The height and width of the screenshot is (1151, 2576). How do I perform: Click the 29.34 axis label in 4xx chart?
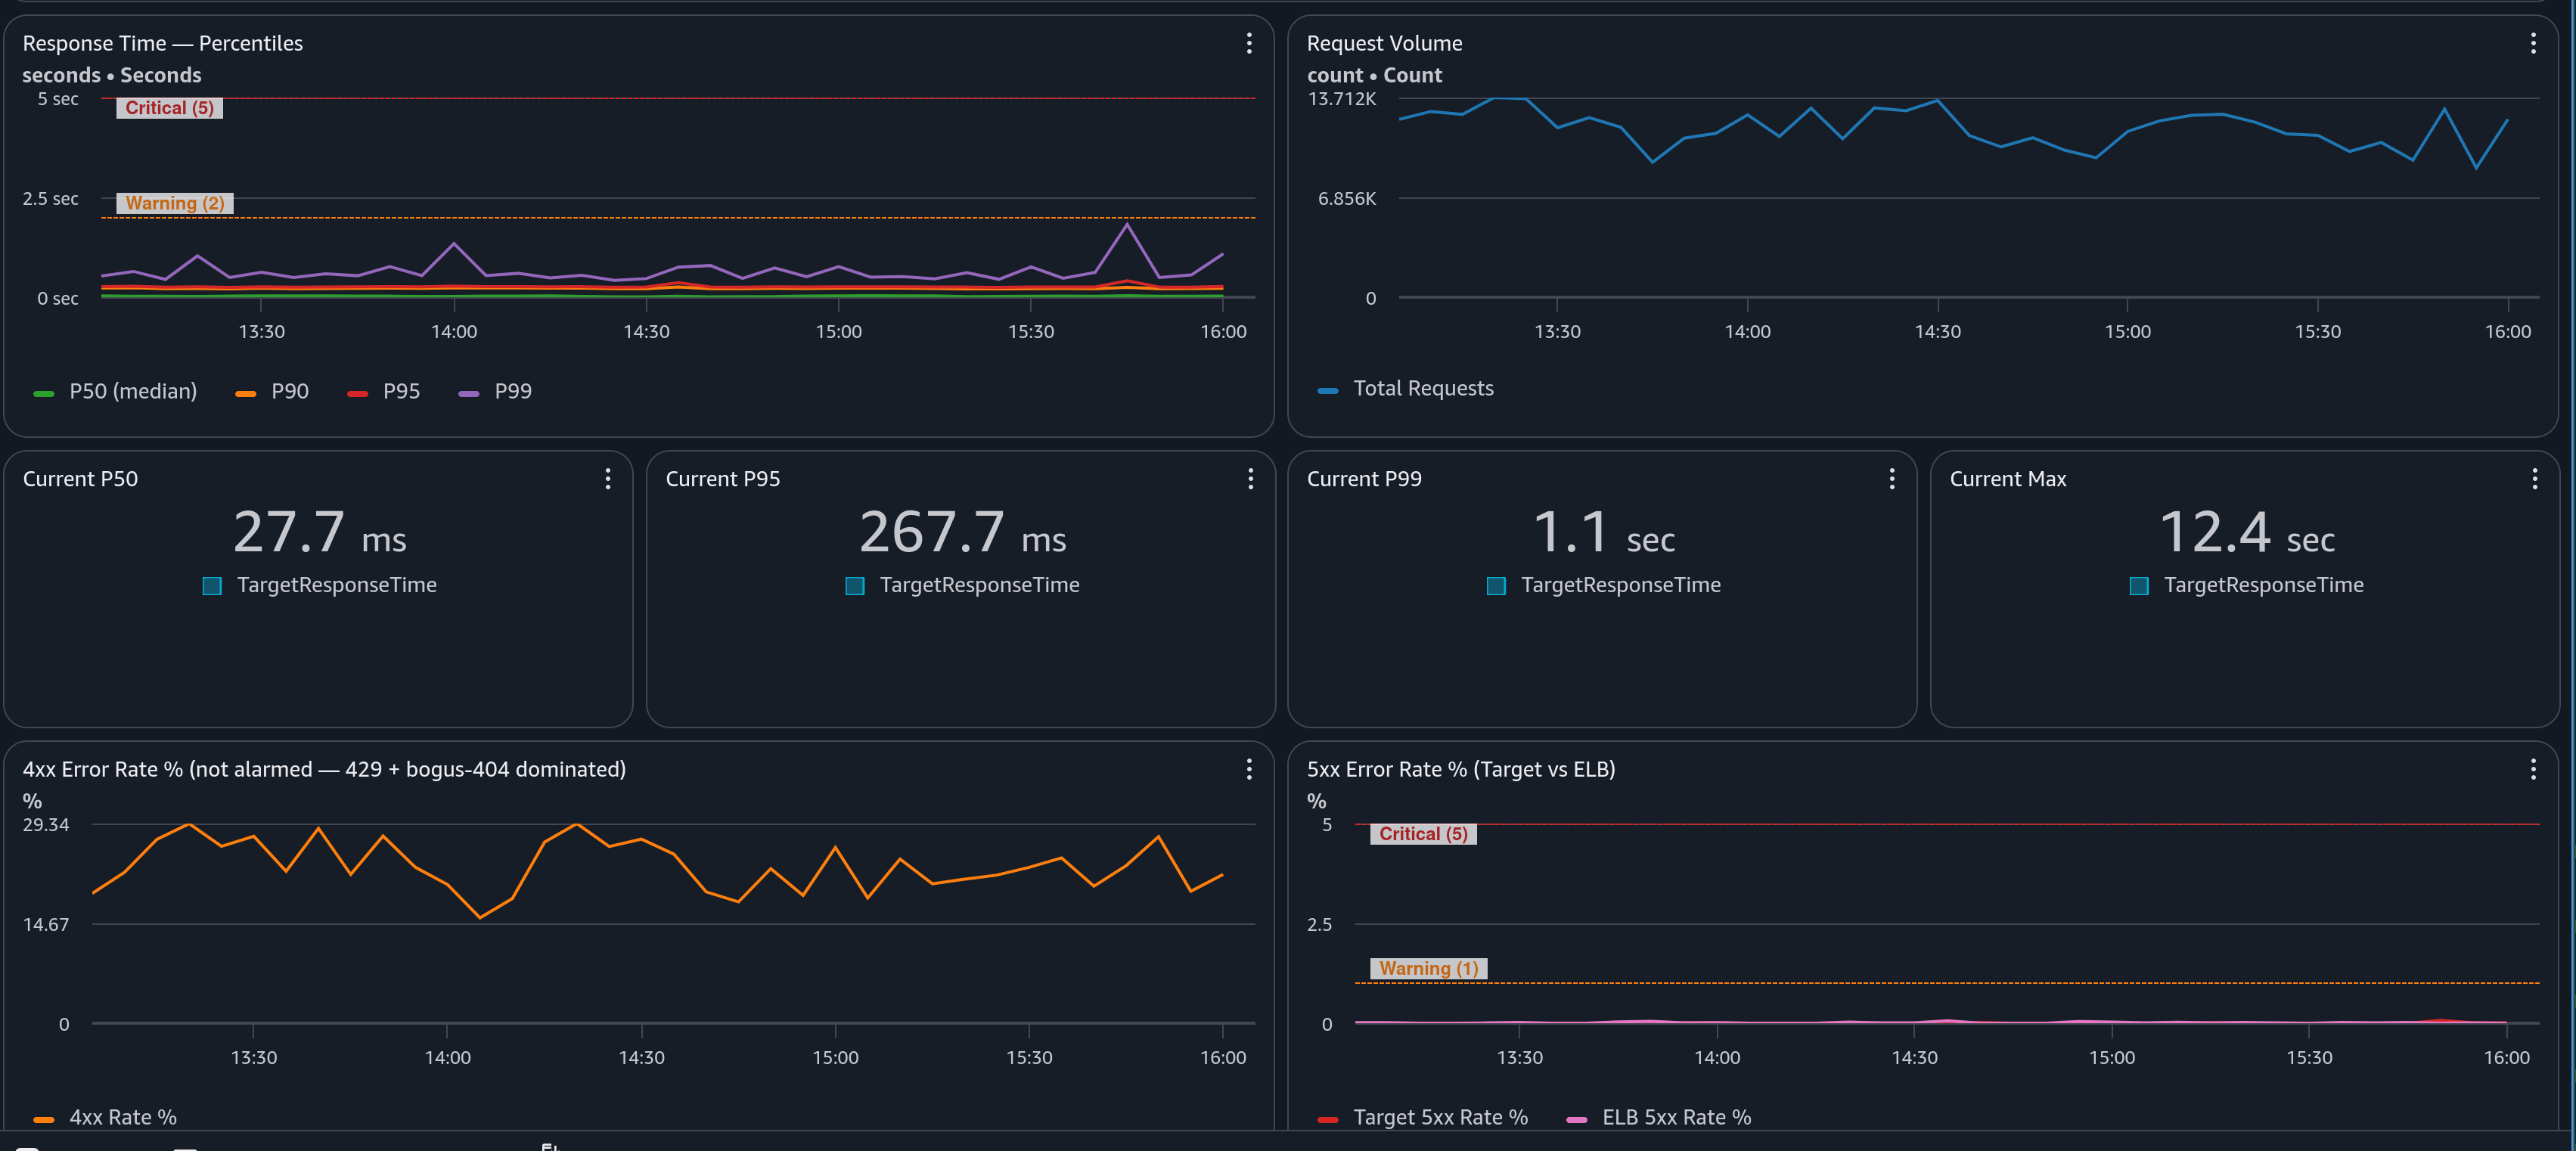pyautogui.click(x=46, y=825)
